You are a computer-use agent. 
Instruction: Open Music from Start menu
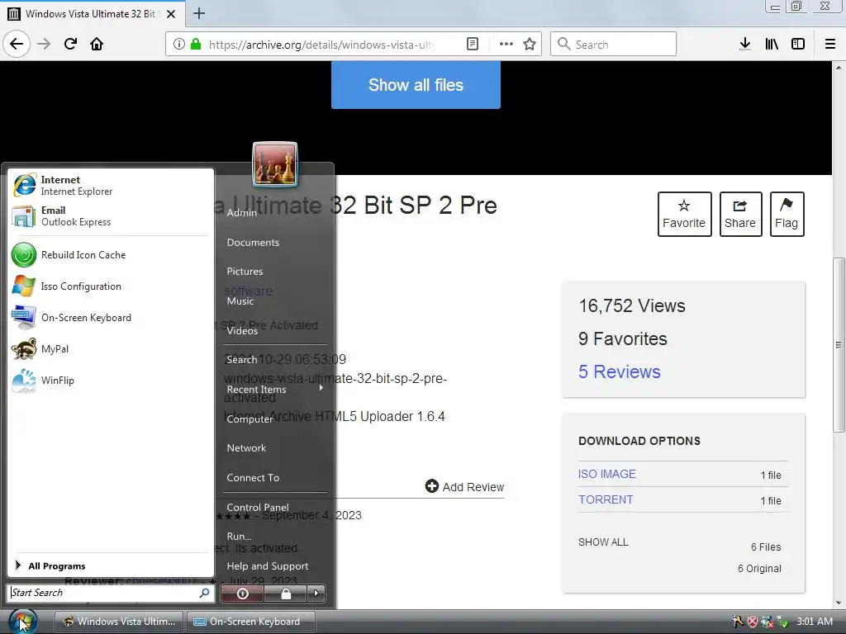240,300
